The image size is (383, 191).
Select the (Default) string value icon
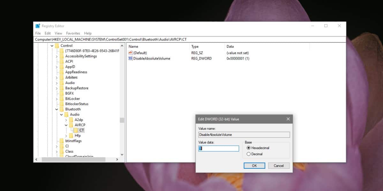130,53
